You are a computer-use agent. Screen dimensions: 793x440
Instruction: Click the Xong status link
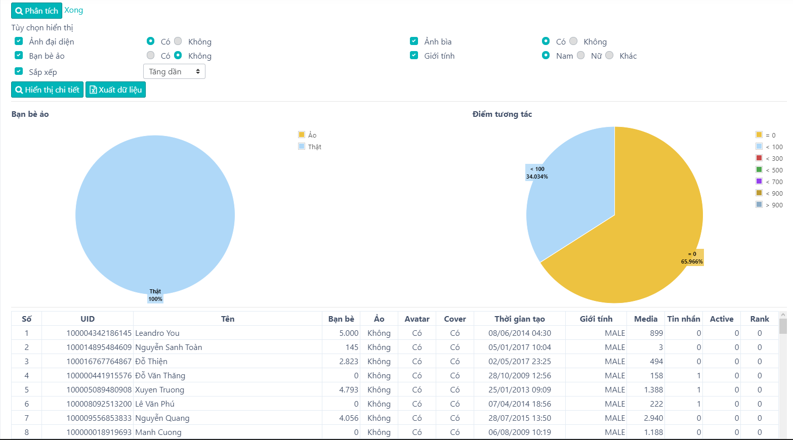pos(73,10)
